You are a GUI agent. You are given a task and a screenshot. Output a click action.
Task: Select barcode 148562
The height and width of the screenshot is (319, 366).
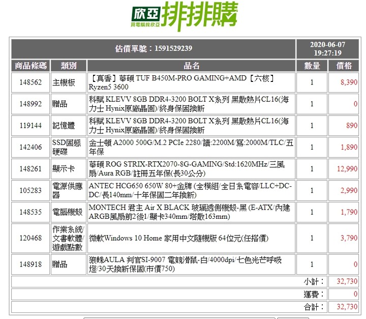30,82
